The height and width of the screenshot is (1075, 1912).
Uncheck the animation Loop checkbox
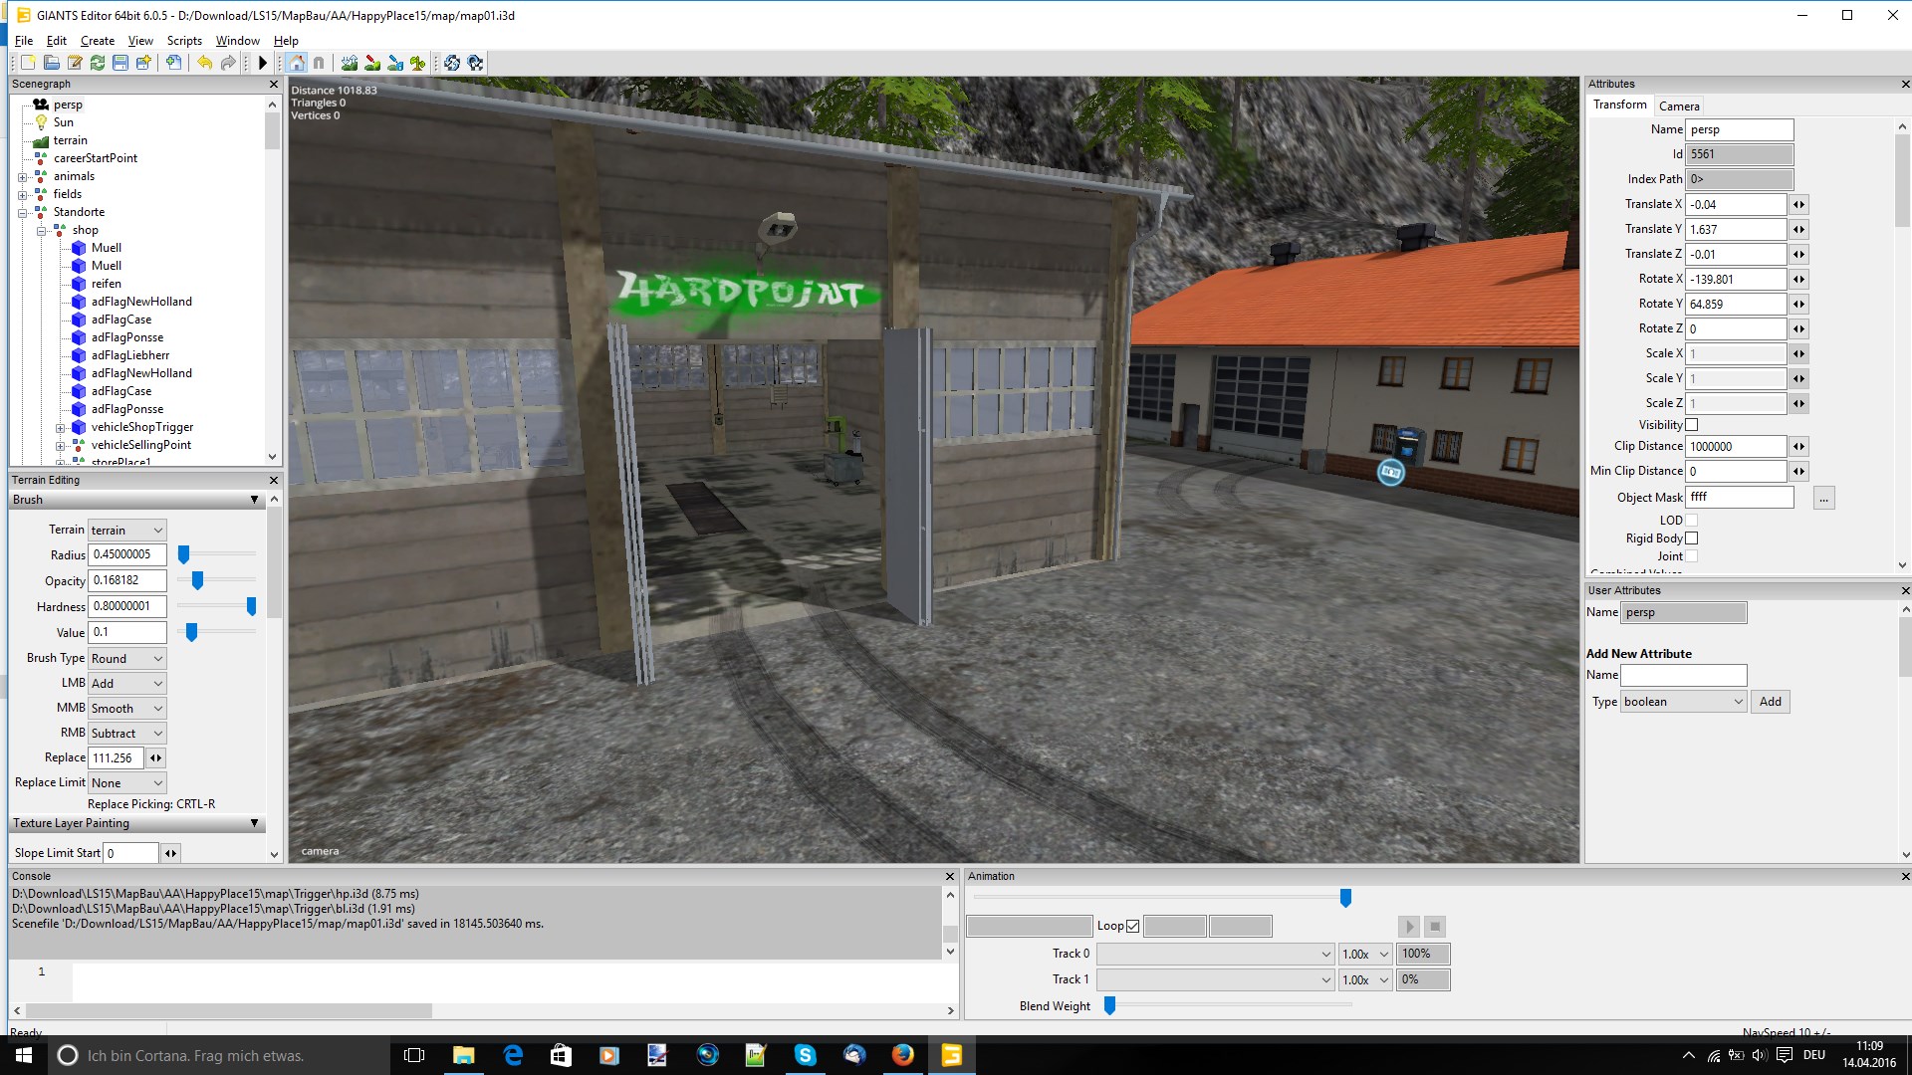click(1132, 927)
